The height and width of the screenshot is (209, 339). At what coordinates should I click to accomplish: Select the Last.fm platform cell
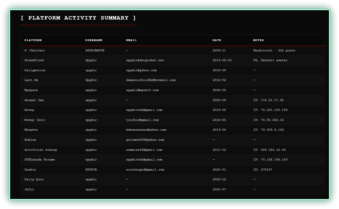tap(31, 80)
